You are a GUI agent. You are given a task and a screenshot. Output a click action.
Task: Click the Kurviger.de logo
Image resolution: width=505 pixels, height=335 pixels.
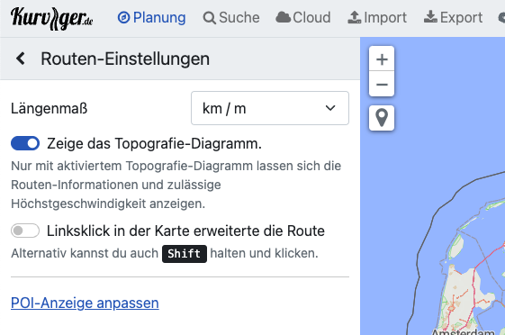click(x=52, y=18)
